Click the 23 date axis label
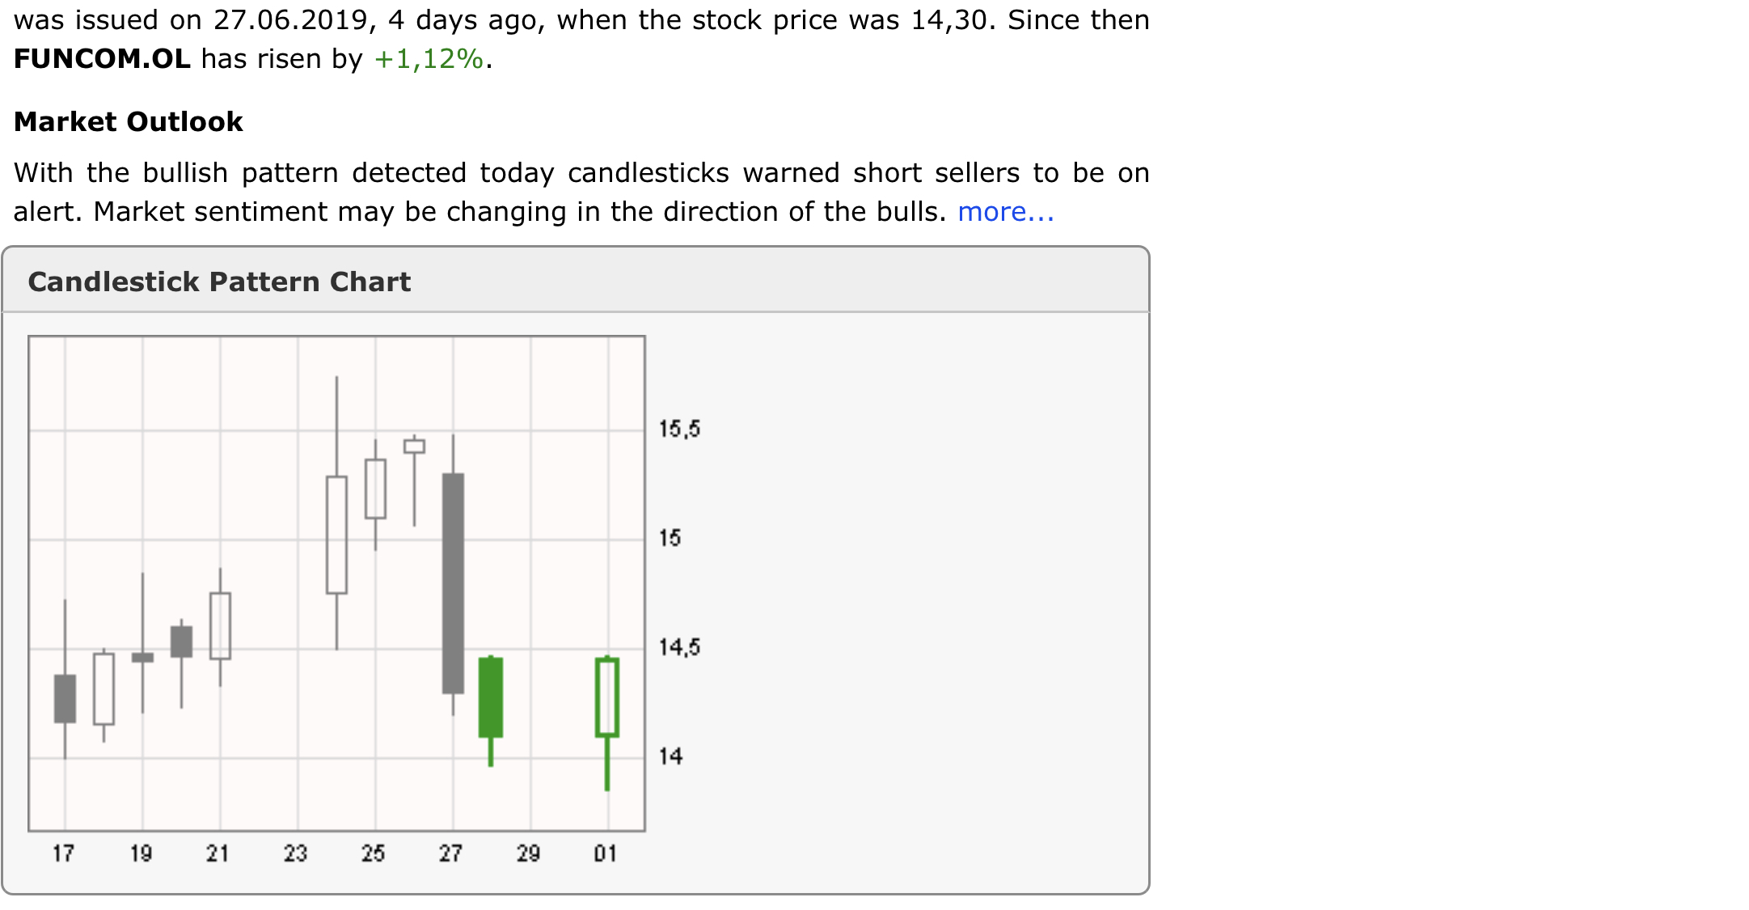Screen dimensions: 1749x910 [x=295, y=853]
